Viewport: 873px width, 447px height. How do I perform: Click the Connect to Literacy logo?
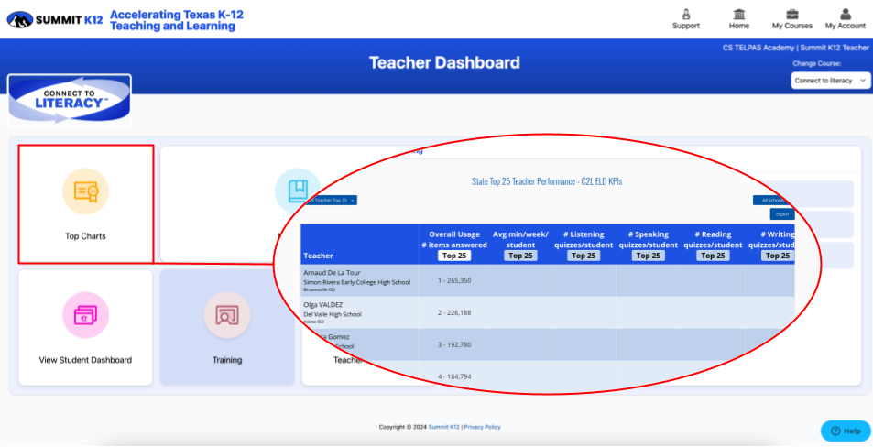pos(70,100)
